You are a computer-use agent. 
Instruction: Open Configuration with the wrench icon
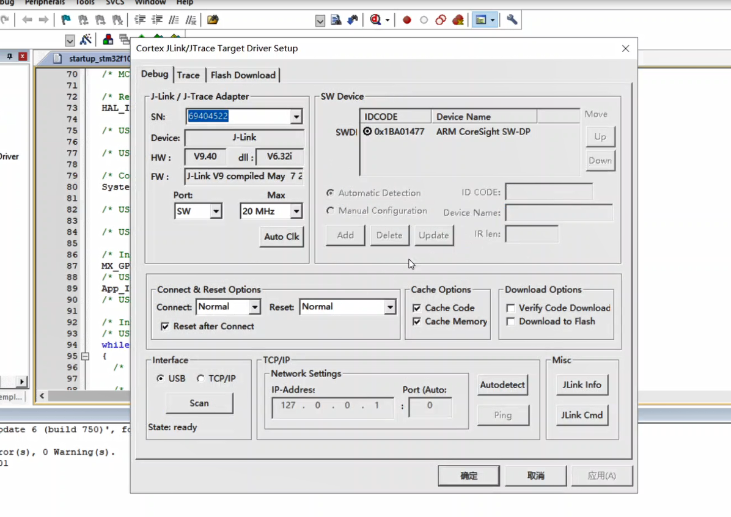click(512, 20)
